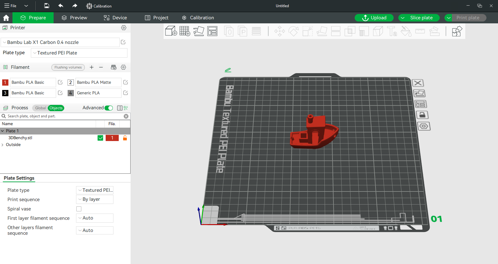This screenshot has width=498, height=264.
Task: Open the File menu
Action: tap(11, 6)
